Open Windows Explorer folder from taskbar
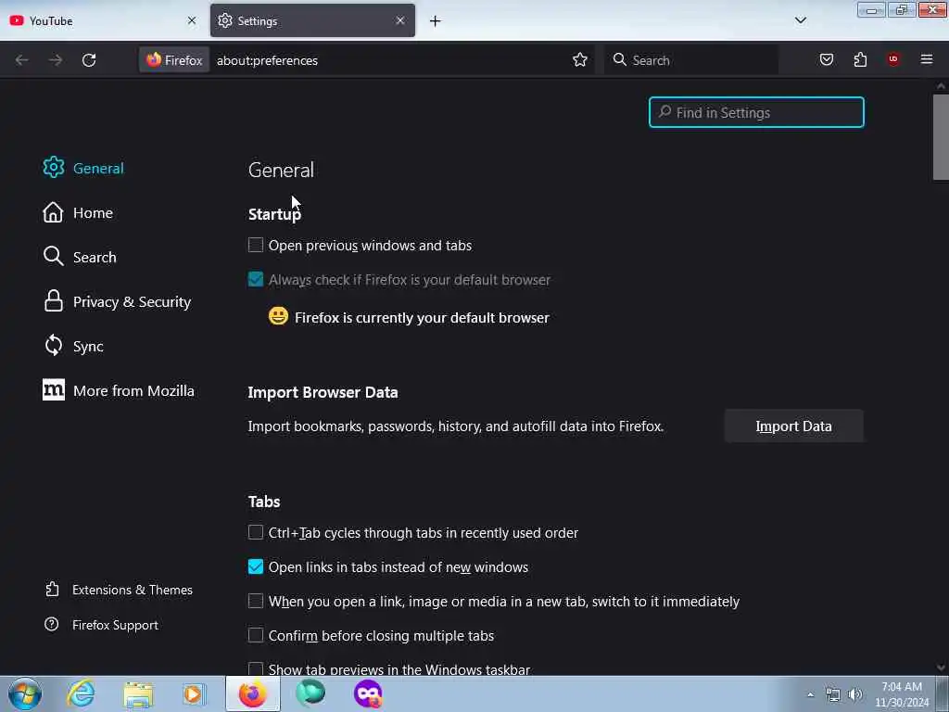949x712 pixels. tap(138, 693)
